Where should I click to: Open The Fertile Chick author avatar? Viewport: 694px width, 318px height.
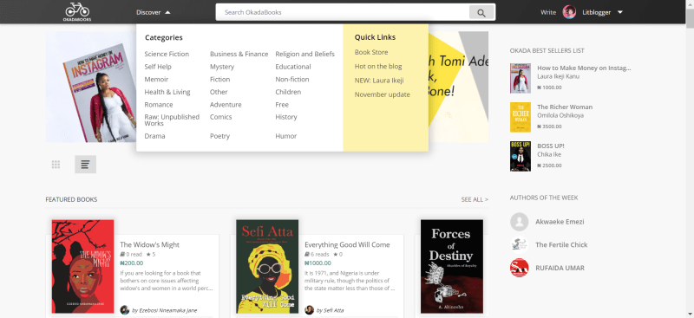[x=519, y=244]
